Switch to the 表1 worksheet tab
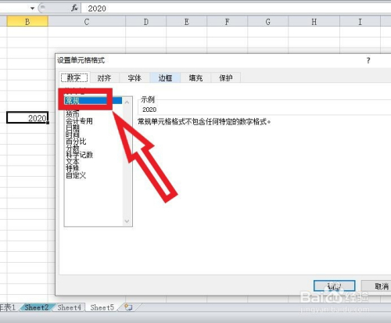This screenshot has width=391, height=323. (x=8, y=307)
